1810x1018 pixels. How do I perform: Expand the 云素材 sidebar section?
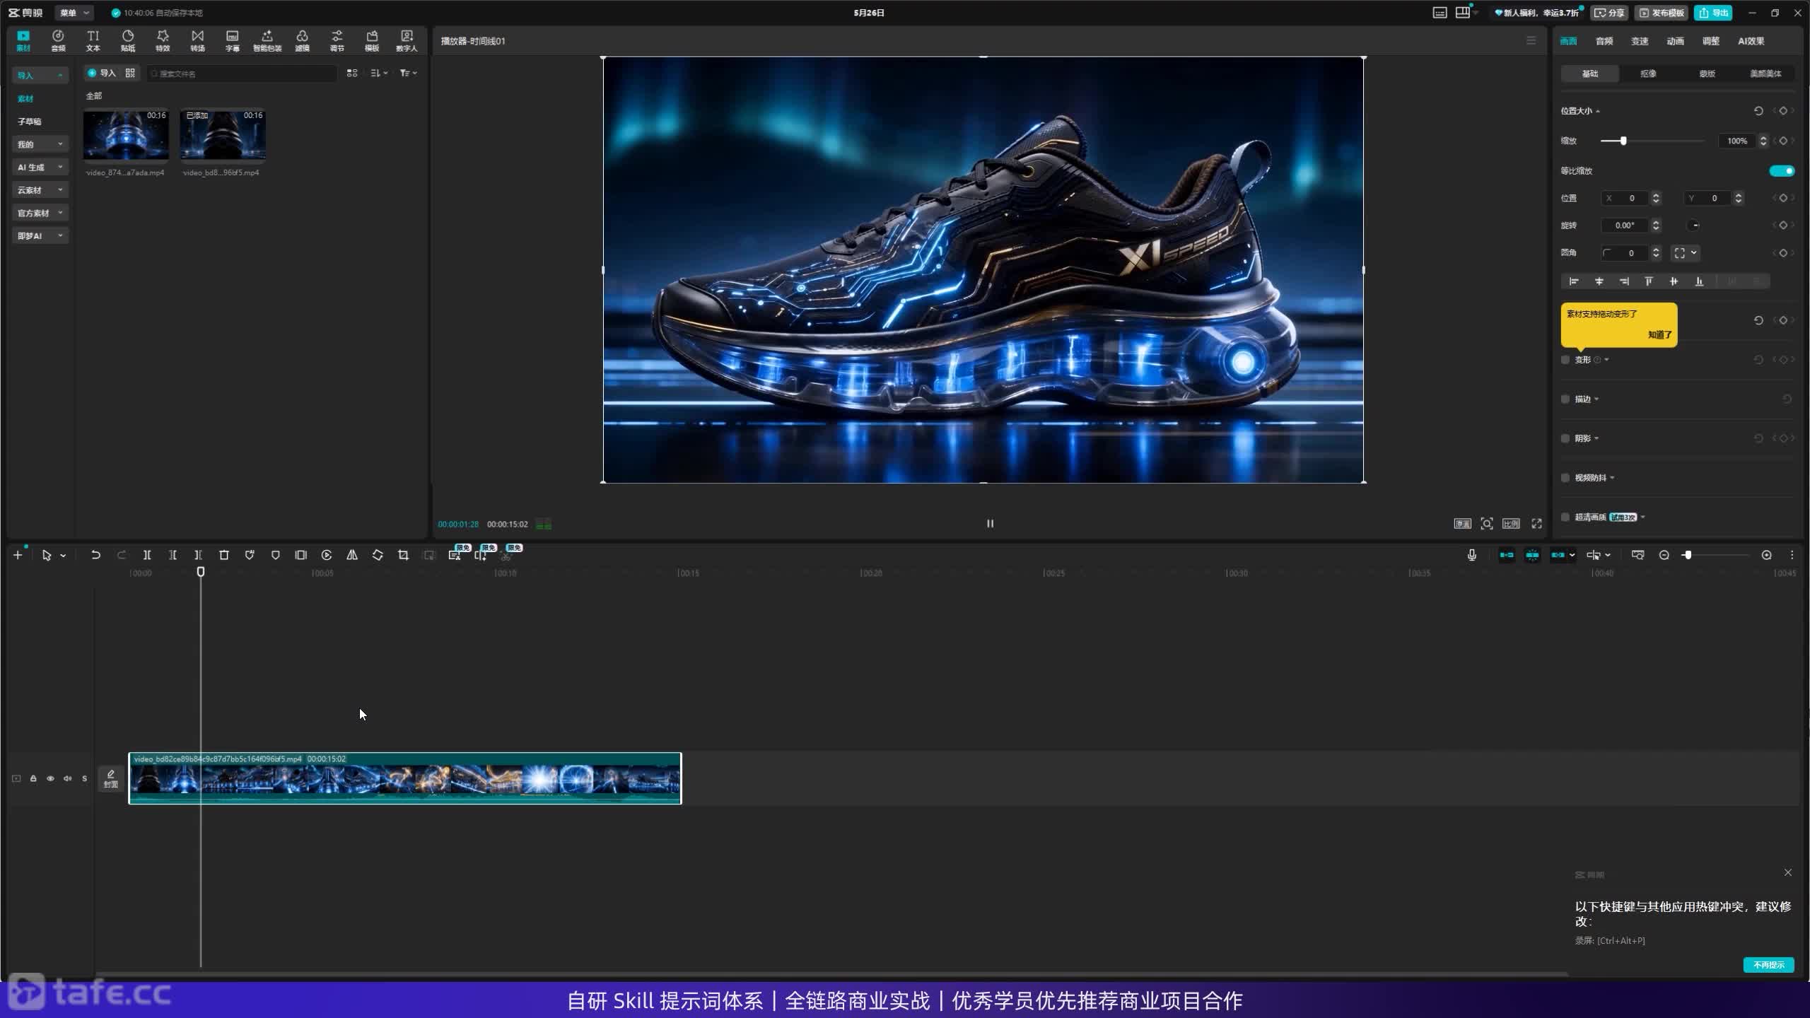tap(40, 190)
